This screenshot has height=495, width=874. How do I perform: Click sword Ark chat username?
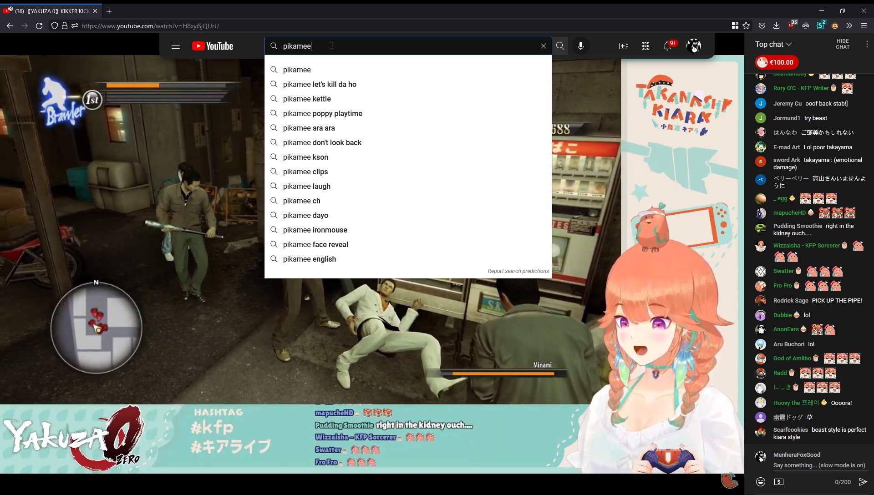click(786, 160)
